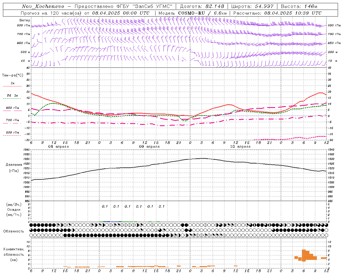The width and height of the screenshot is (342, 273).
Task: Click the 08 апреля date label
Action: click(58, 147)
